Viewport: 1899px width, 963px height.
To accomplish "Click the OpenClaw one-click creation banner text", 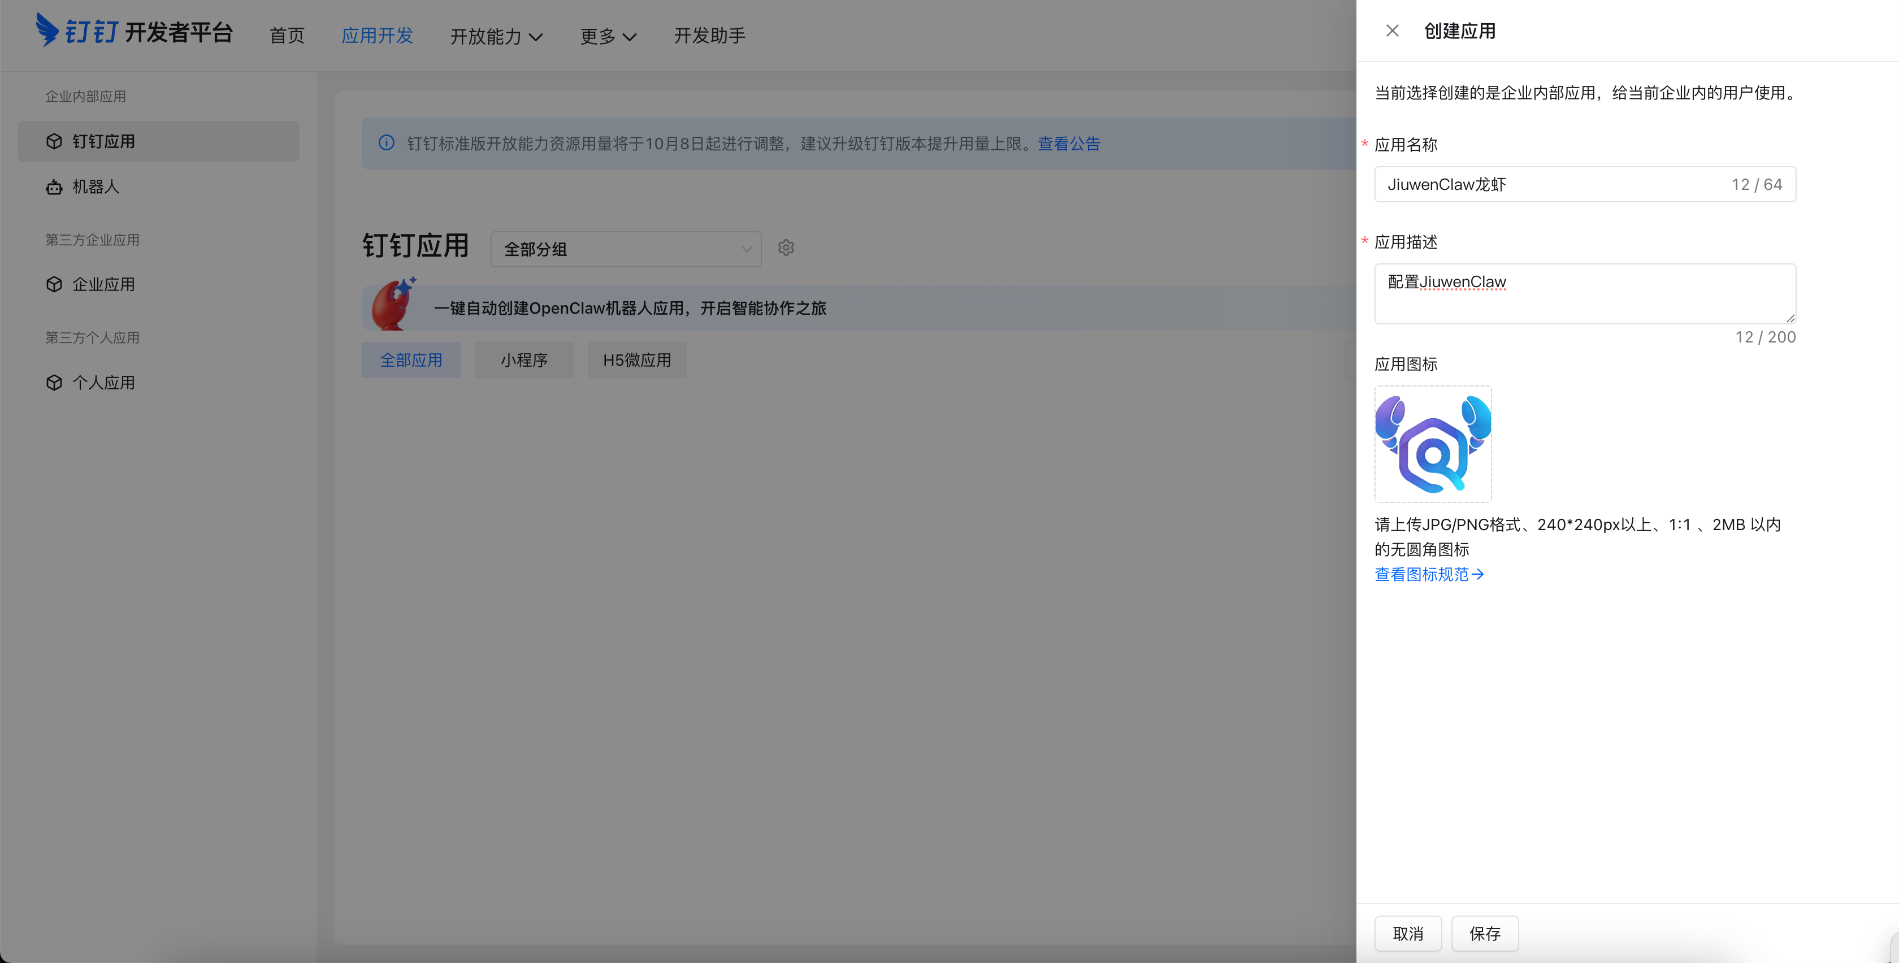I will click(630, 308).
